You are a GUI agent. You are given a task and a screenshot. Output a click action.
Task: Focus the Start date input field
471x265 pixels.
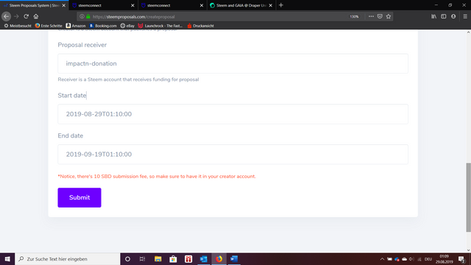(x=233, y=114)
